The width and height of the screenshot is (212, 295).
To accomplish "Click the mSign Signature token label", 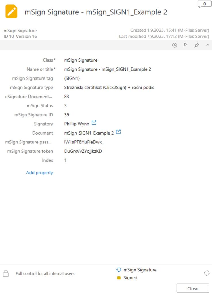I will [30, 151].
